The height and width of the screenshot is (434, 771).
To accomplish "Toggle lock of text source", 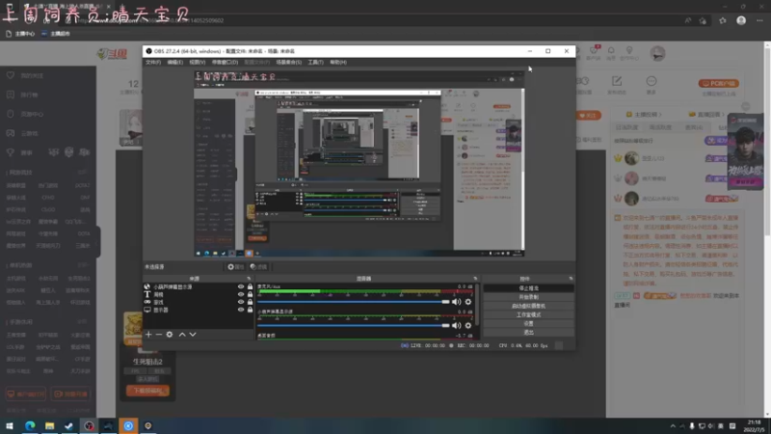I will [250, 294].
